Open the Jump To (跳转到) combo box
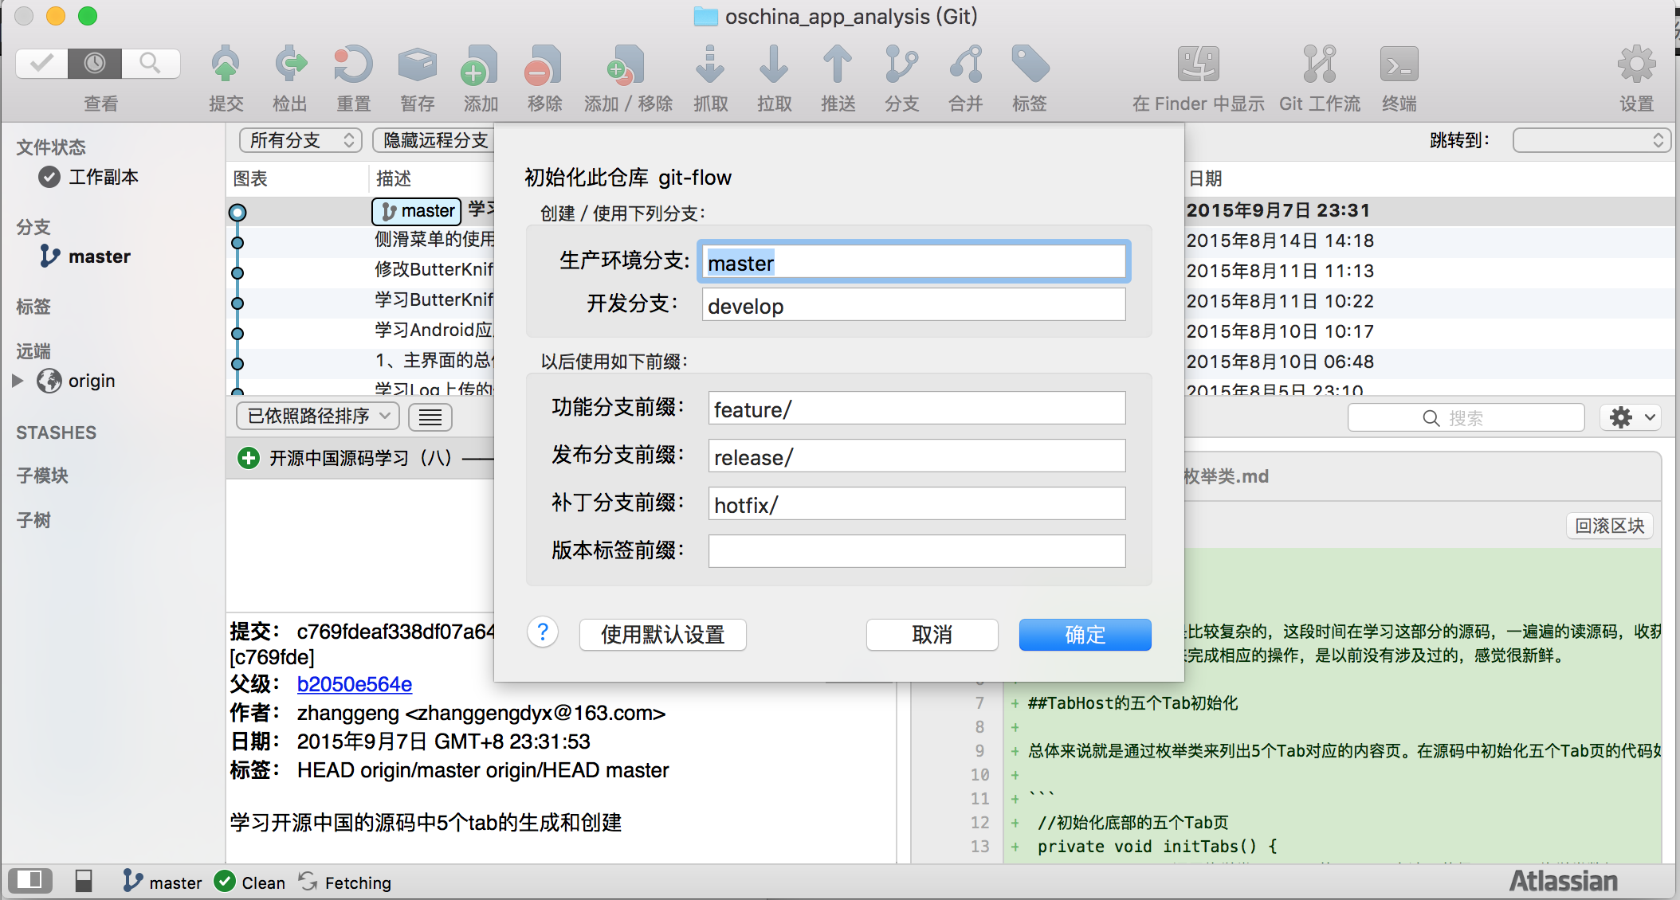 [1591, 140]
